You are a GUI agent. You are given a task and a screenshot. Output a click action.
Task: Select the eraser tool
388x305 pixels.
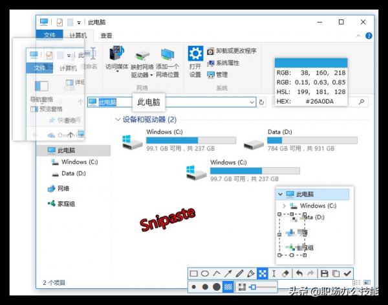tap(285, 273)
